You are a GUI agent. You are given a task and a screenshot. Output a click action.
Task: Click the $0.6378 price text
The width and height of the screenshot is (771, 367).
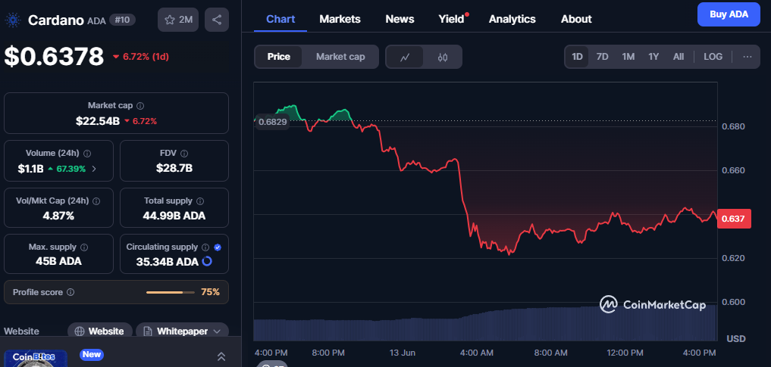[x=54, y=57]
